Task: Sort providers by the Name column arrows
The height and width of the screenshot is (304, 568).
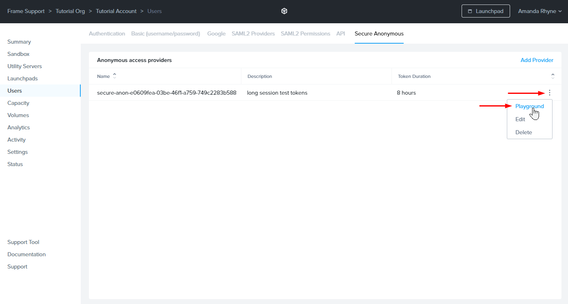Action: [115, 76]
